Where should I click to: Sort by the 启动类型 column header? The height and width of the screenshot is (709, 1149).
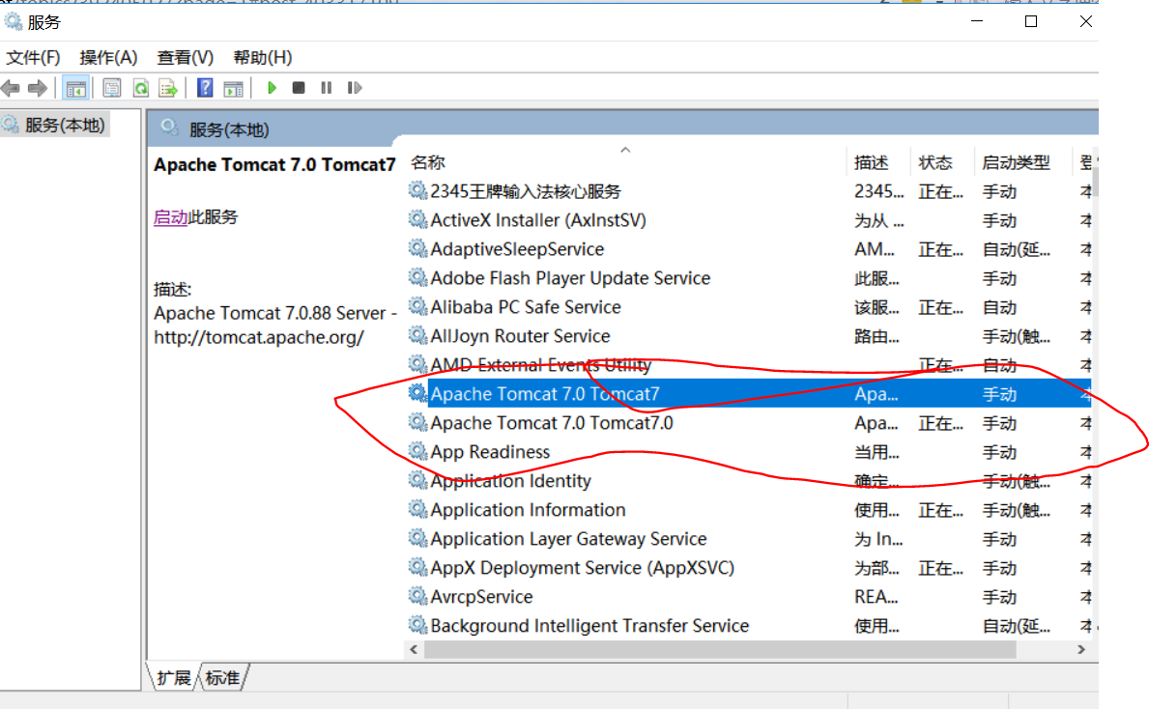click(1016, 162)
